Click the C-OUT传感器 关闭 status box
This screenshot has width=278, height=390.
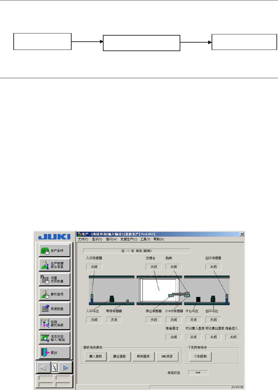174,320
